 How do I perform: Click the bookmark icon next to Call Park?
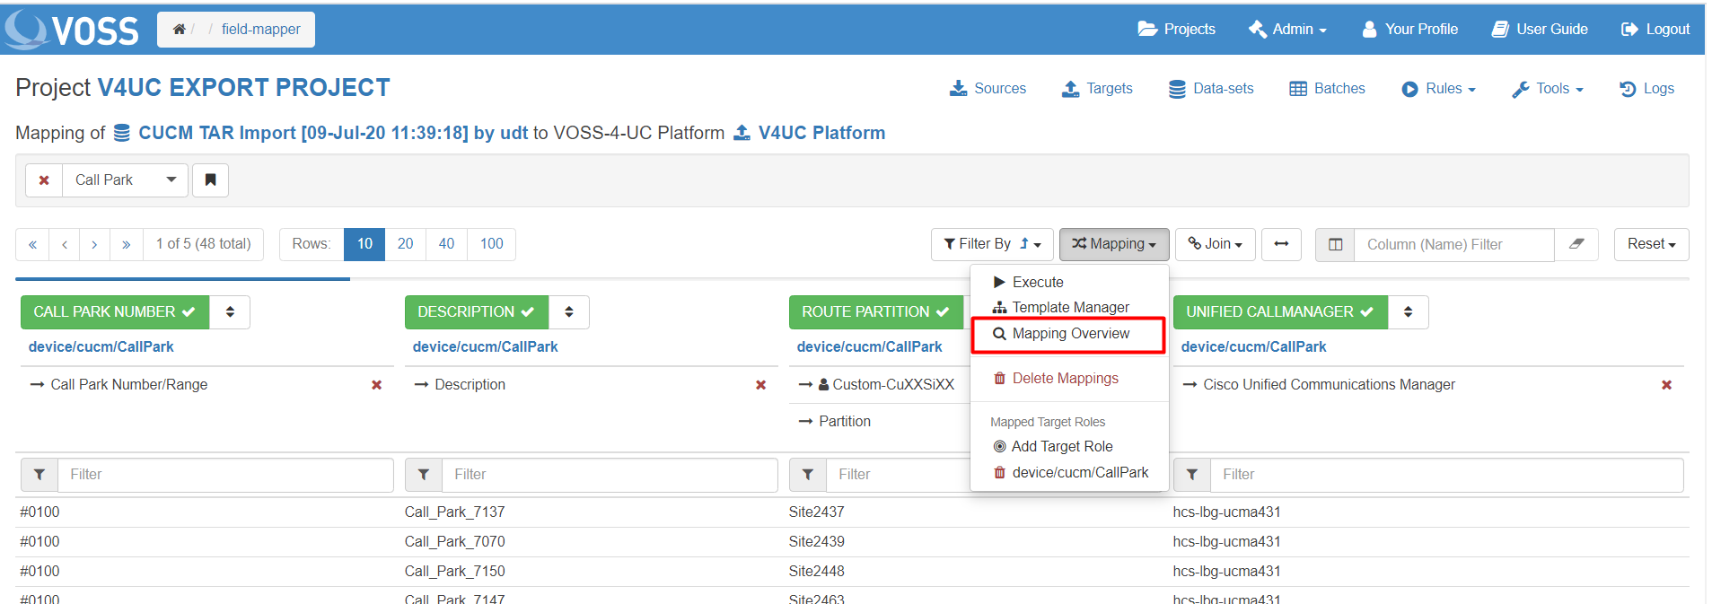[210, 180]
